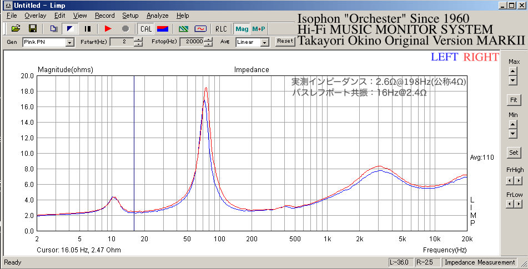Switch to Mag magnitude-only view
Image resolution: width=528 pixels, height=269 pixels.
point(242,29)
